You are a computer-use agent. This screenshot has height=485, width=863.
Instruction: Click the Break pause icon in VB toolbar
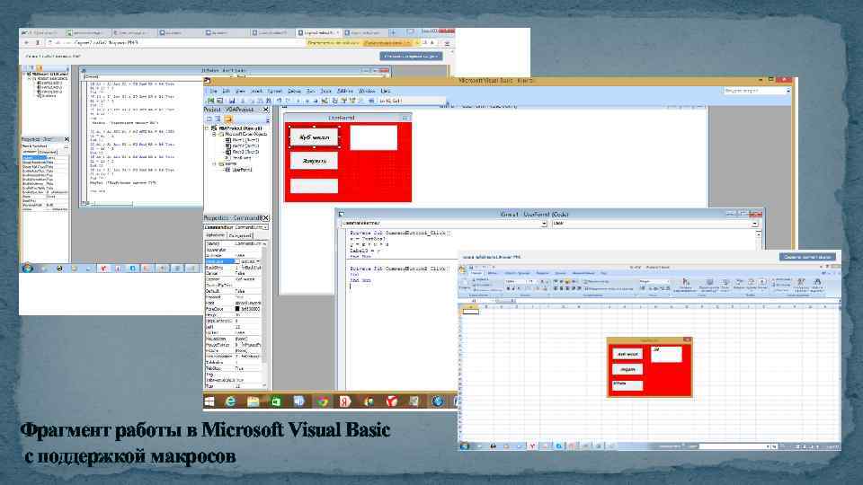coord(307,101)
